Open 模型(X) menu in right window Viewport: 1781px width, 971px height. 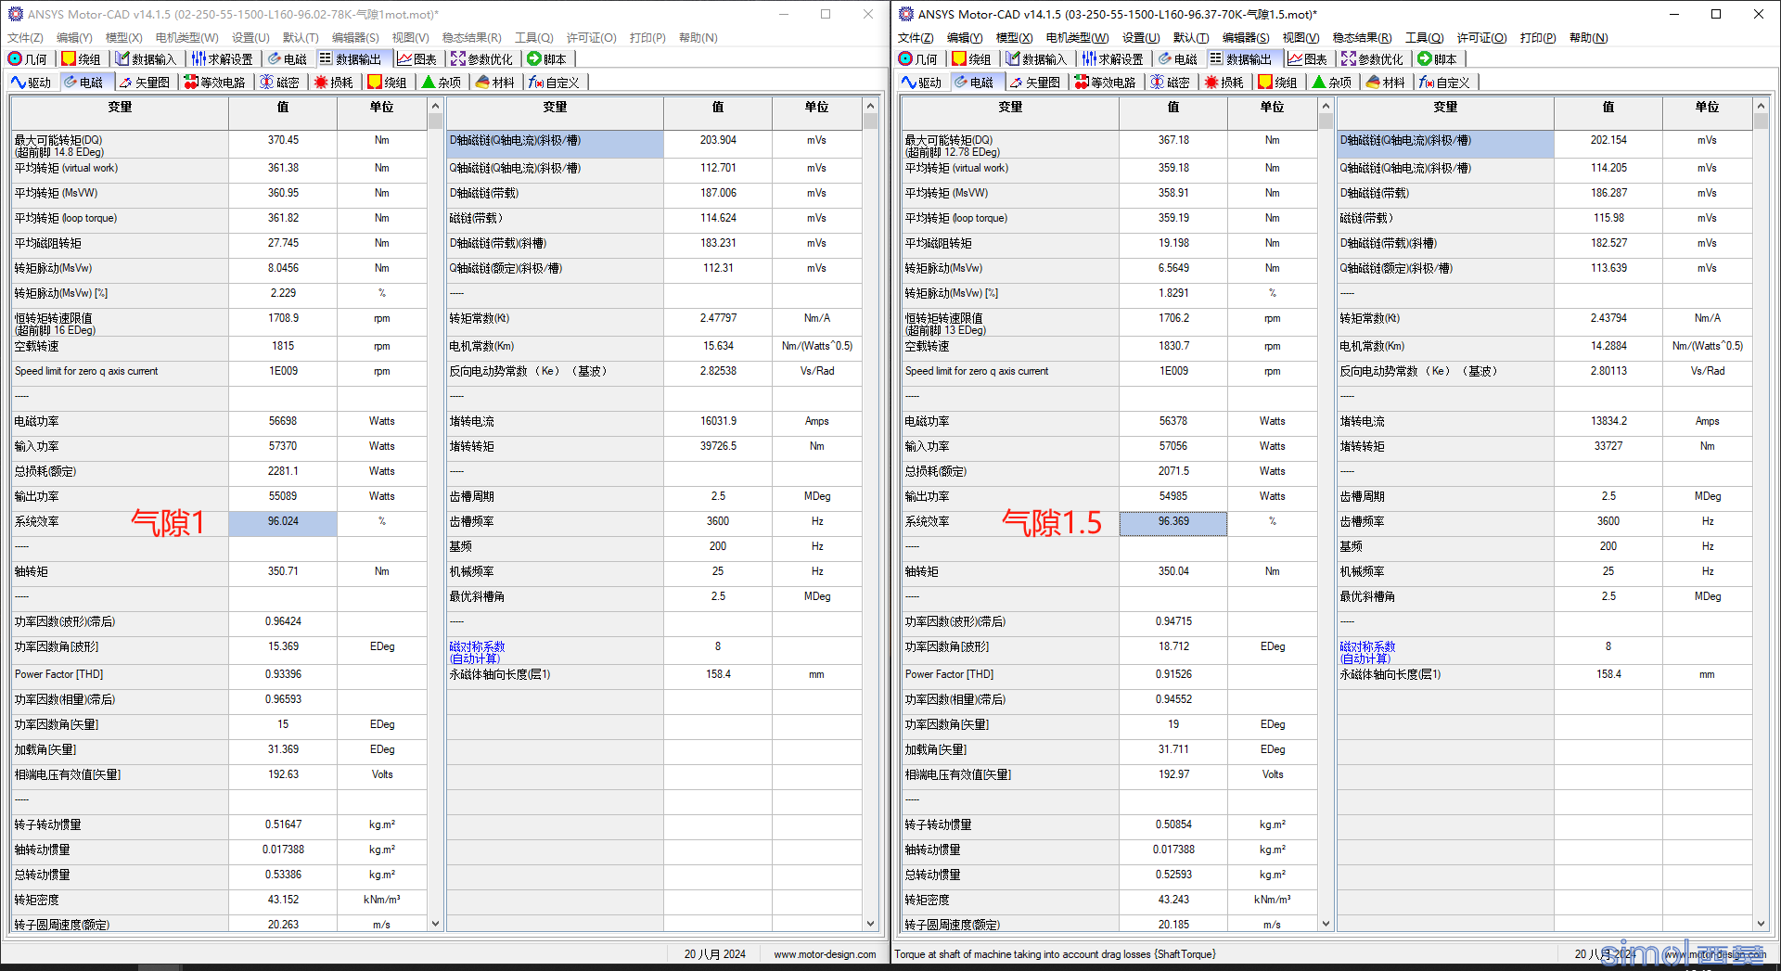pos(1014,37)
